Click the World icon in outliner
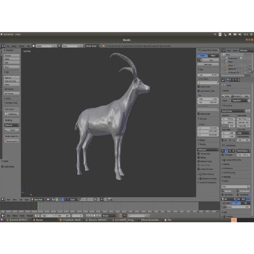Viewport: 254px width, 254px height. click(227, 62)
